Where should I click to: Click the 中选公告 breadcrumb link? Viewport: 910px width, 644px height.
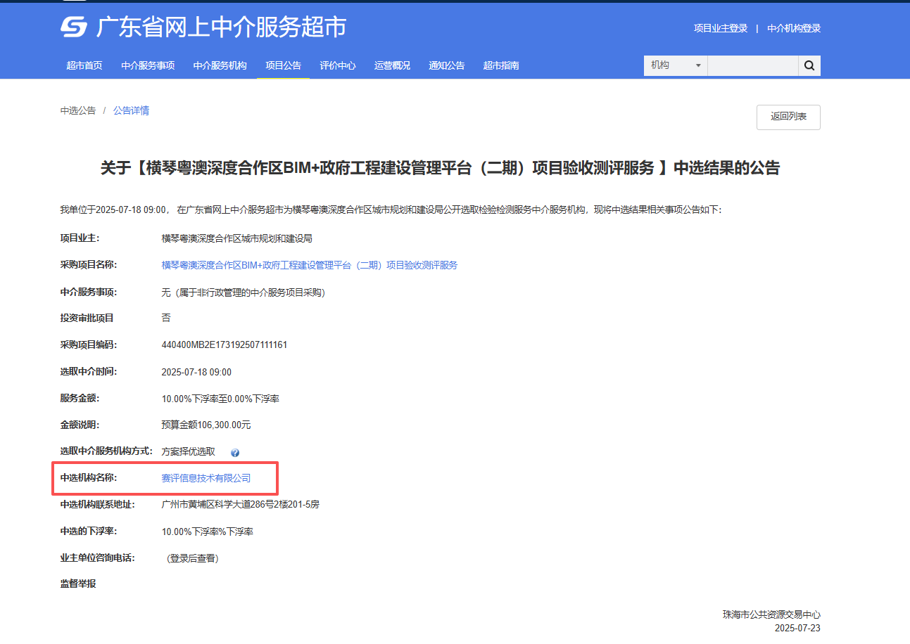click(78, 111)
